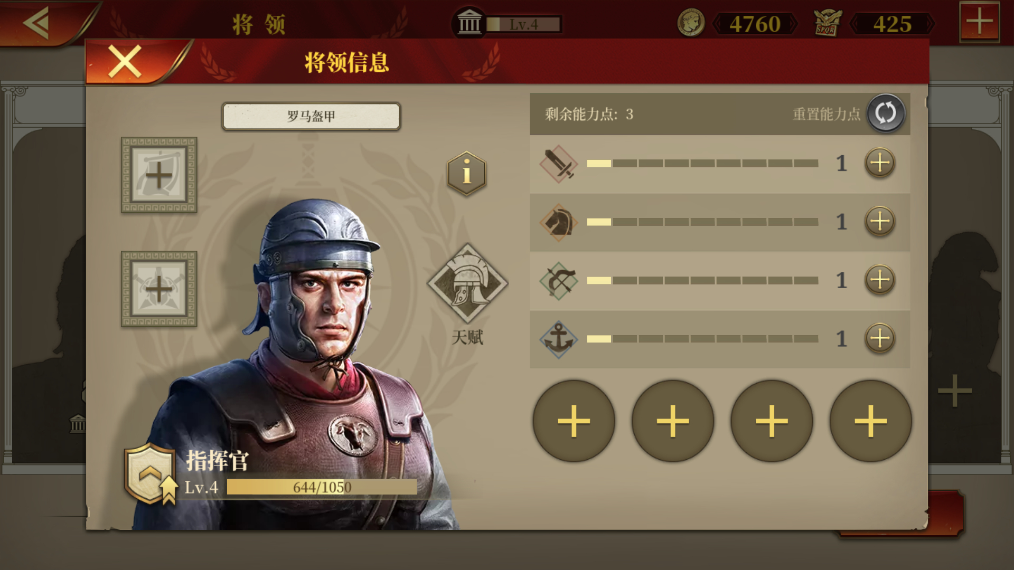Open the 天赋 talent helmet icon
Screen dimensions: 1014x570
(x=467, y=283)
